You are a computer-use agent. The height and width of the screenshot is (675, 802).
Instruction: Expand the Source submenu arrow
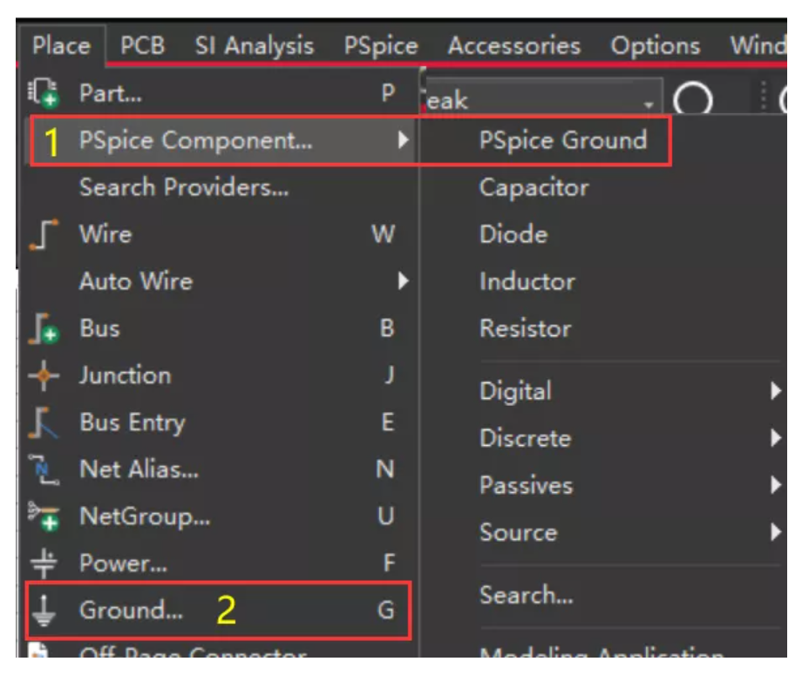775,532
